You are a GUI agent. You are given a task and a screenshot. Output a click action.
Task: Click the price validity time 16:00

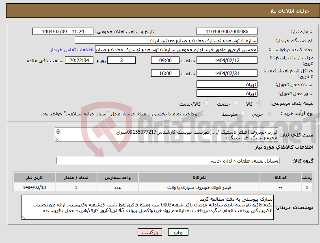165,73
